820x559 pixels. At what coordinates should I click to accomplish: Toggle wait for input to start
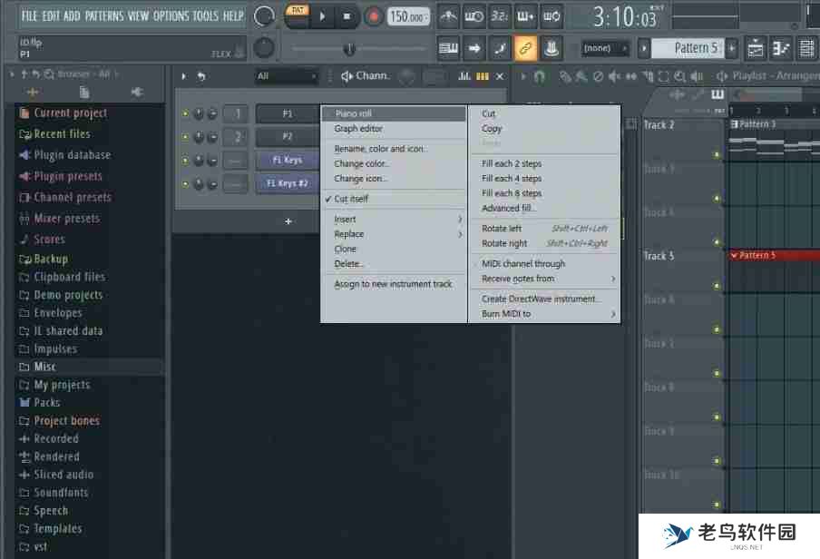(473, 16)
